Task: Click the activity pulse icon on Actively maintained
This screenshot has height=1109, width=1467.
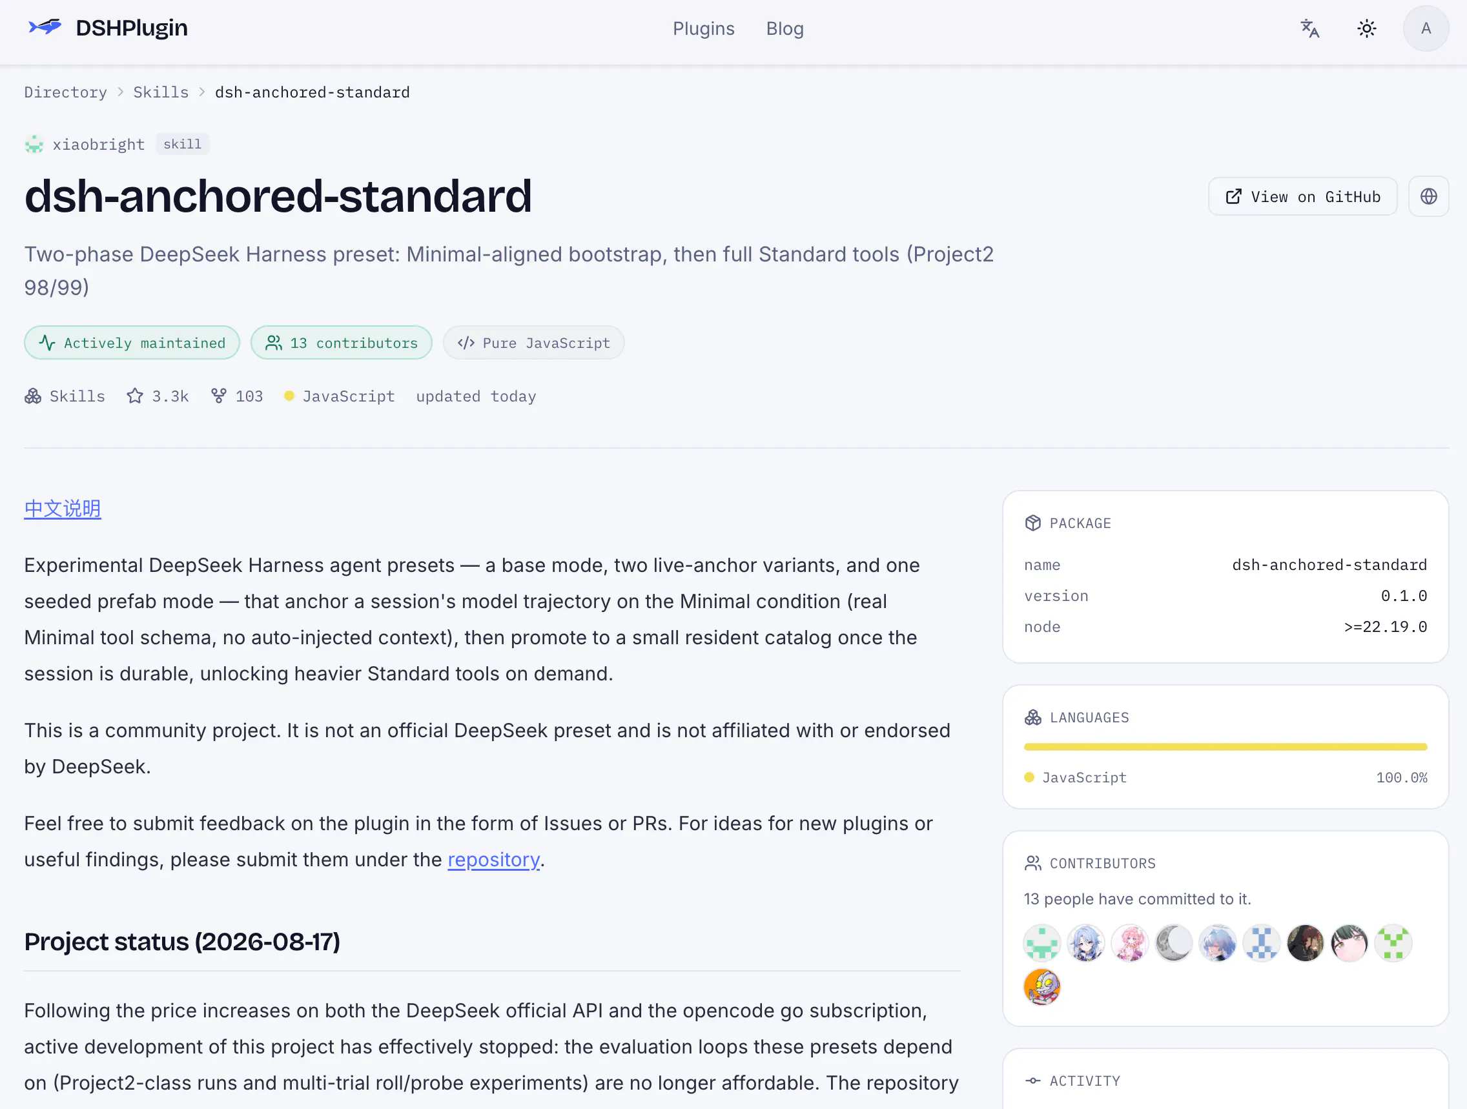Action: coord(47,343)
